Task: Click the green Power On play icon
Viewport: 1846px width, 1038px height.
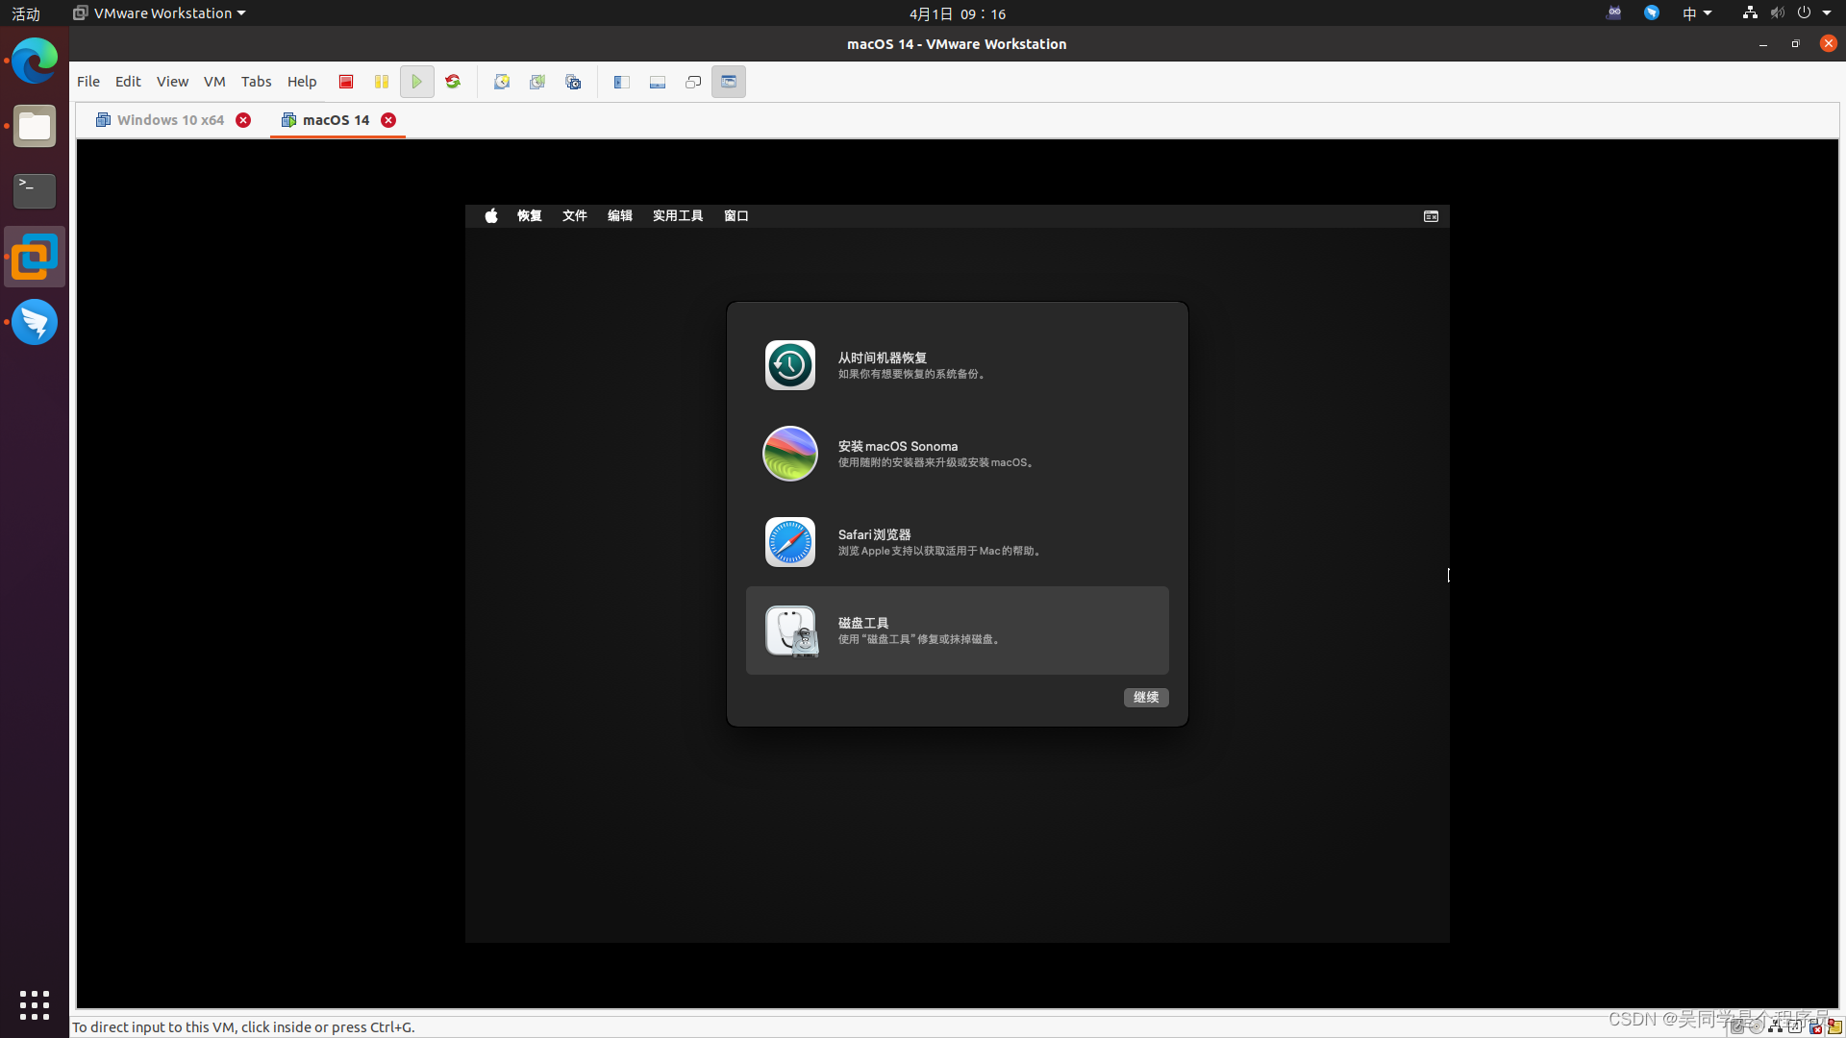Action: coord(416,82)
